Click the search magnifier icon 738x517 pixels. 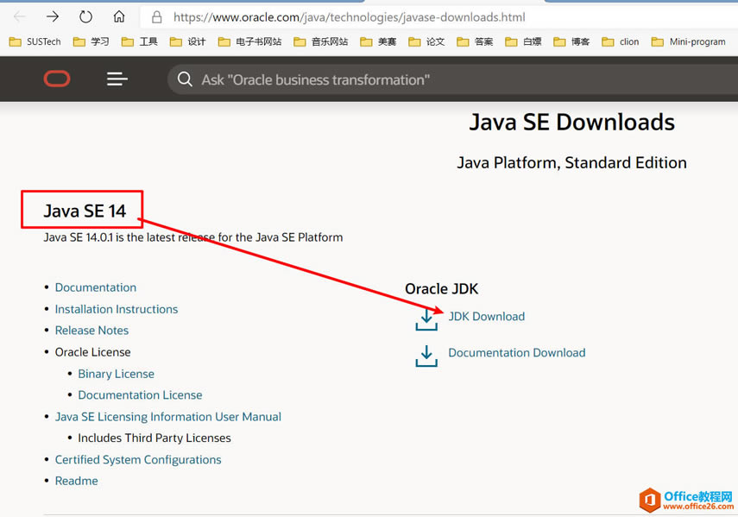(185, 79)
